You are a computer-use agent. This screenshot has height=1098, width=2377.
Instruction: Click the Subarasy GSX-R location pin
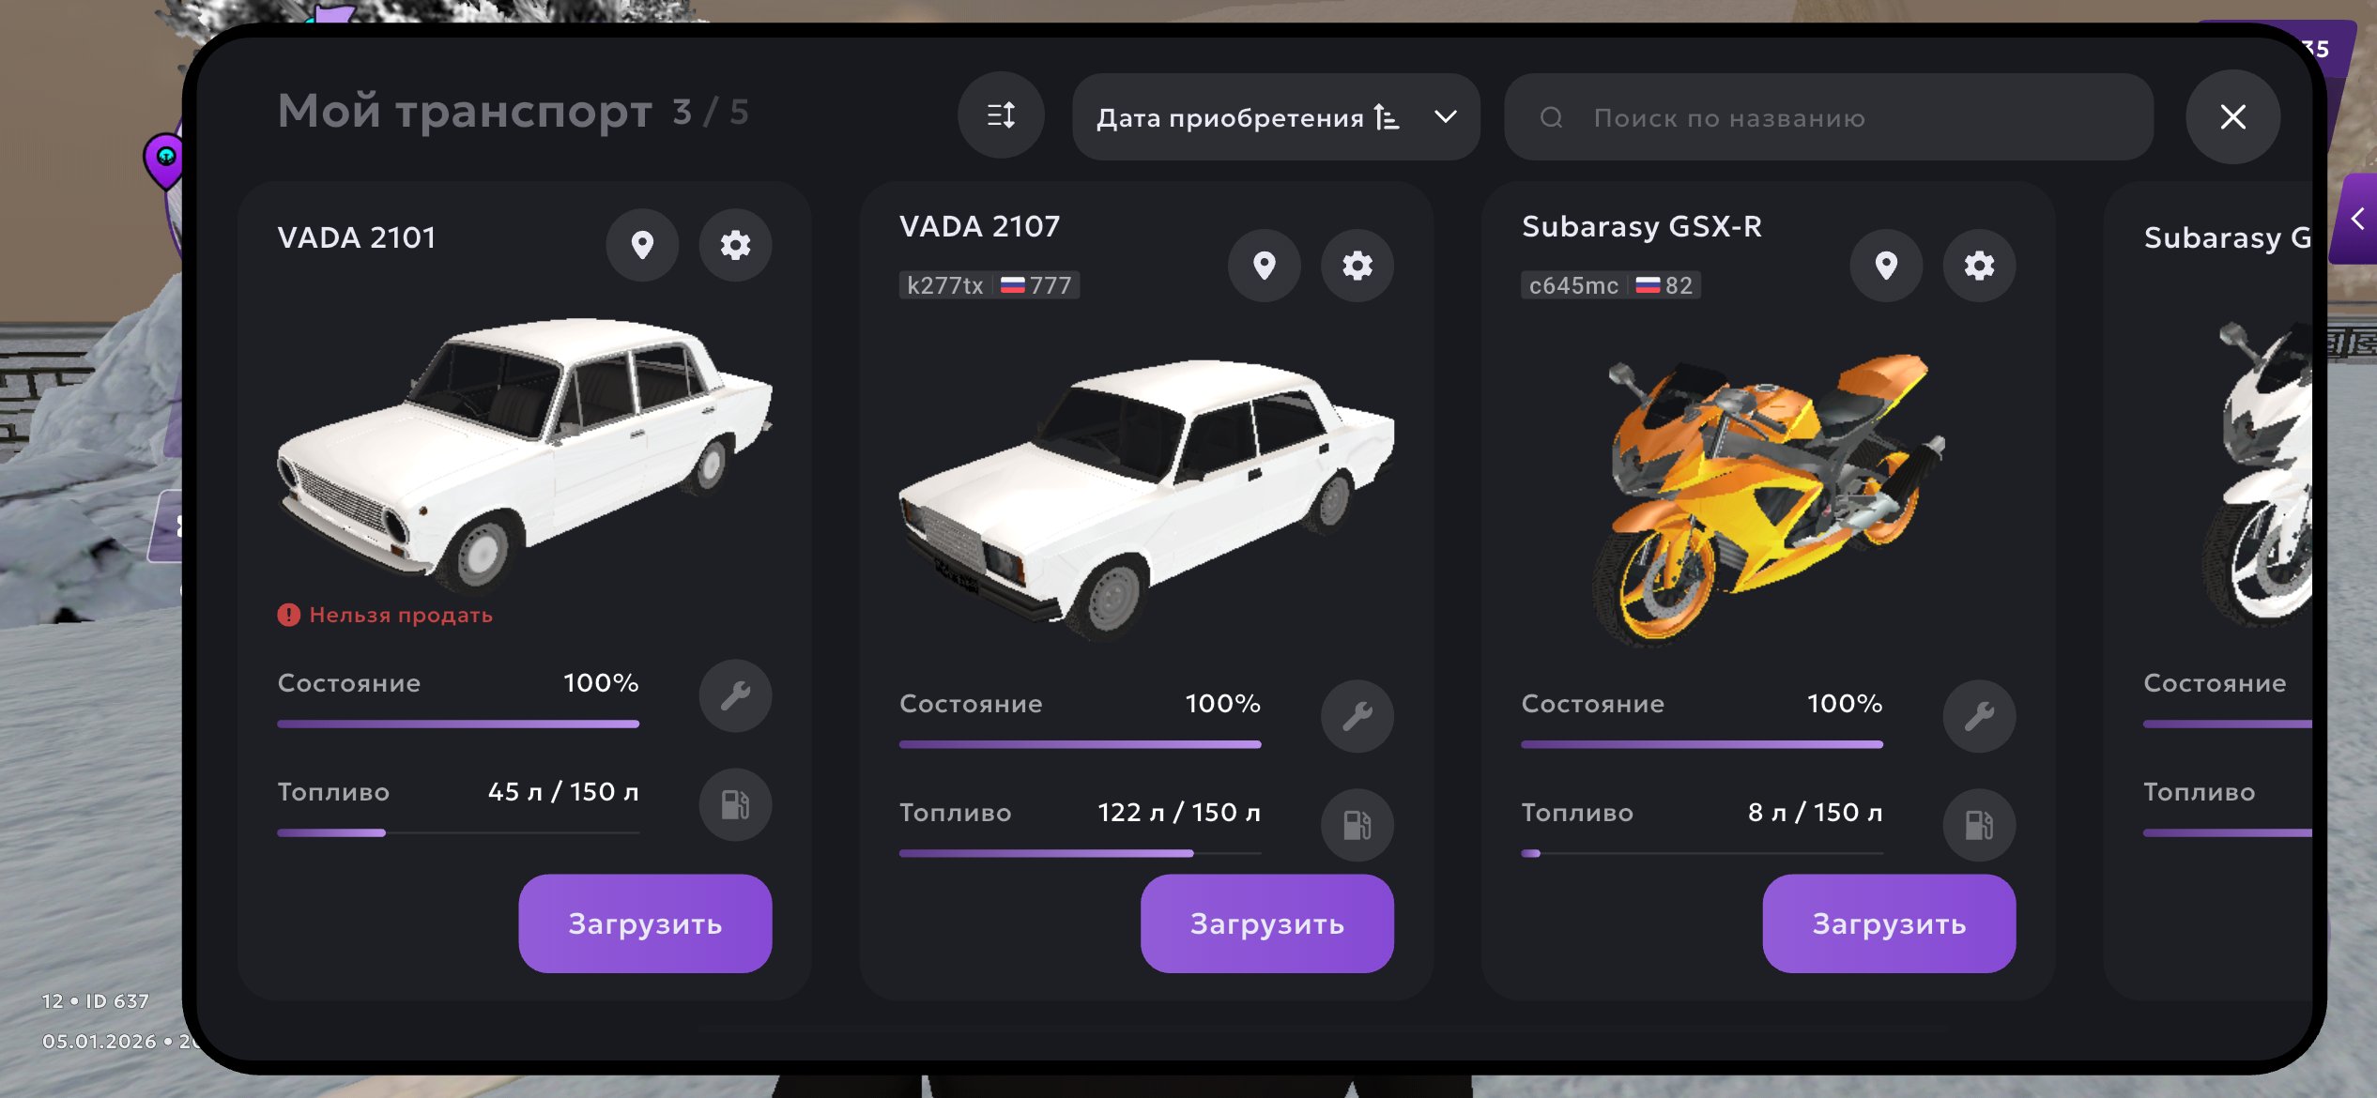click(1885, 266)
